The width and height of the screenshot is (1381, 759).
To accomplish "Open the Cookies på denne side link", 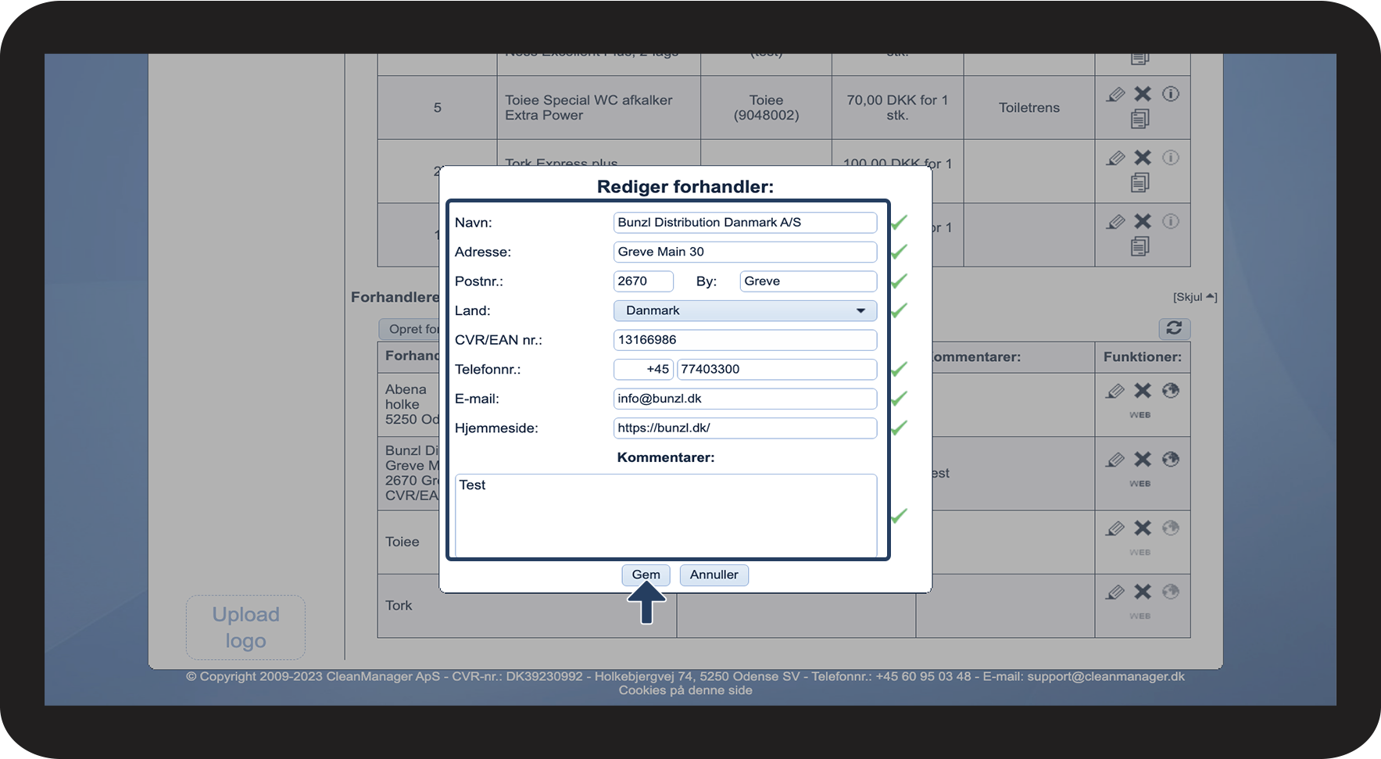I will pyautogui.click(x=685, y=690).
